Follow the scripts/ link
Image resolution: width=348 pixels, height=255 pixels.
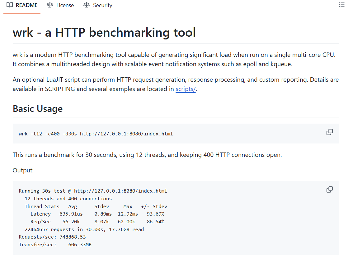[186, 89]
